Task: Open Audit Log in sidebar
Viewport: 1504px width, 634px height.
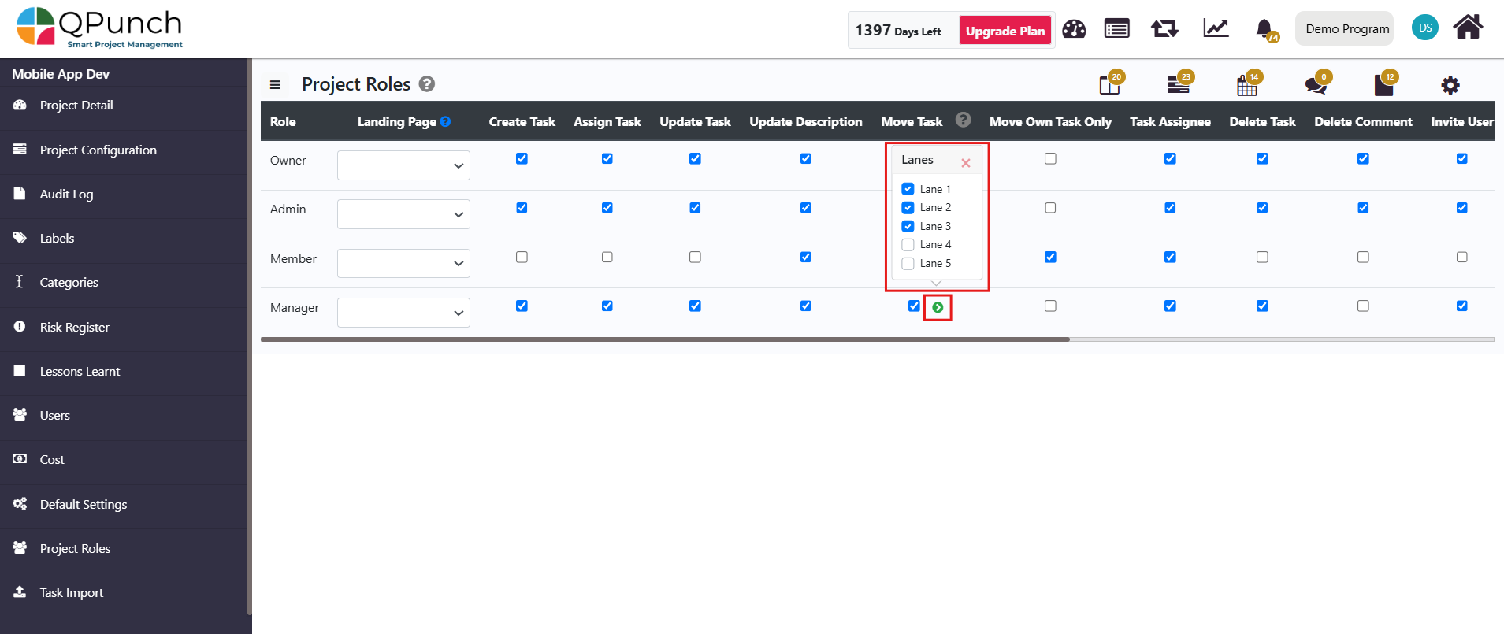Action: (x=66, y=194)
